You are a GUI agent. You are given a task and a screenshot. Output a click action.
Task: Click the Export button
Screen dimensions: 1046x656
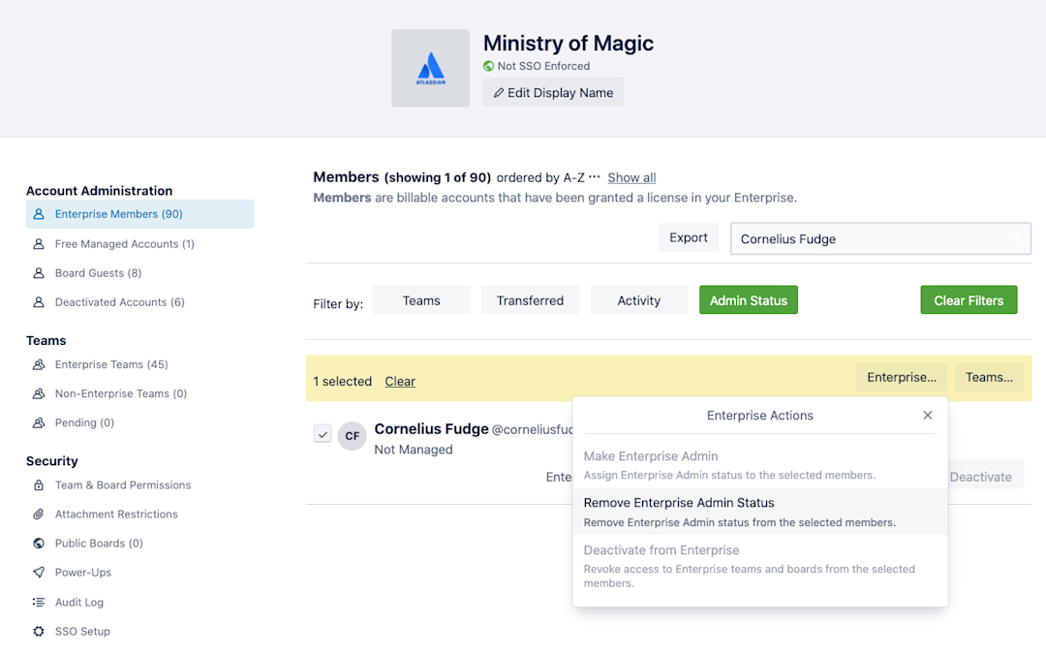(689, 236)
